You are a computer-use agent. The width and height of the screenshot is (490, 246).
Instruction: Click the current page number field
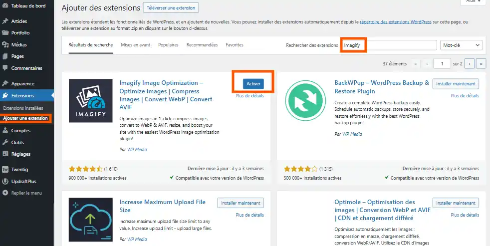tap(442, 63)
